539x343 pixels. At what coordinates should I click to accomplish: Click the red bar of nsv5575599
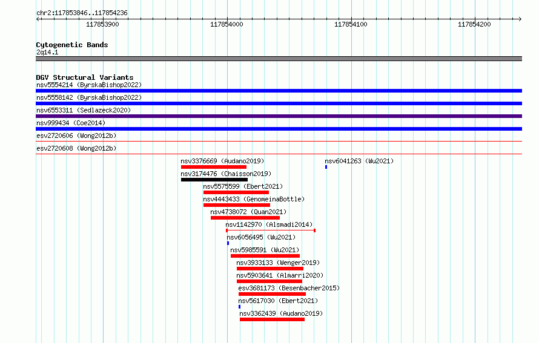point(236,192)
